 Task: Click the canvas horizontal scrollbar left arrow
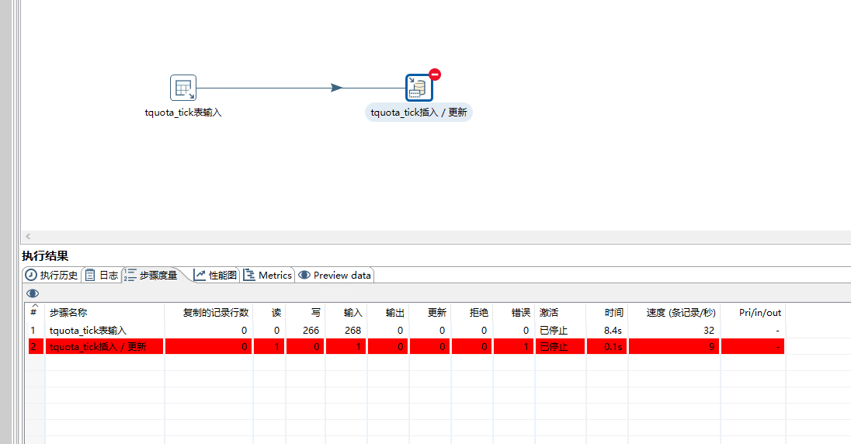coord(28,236)
